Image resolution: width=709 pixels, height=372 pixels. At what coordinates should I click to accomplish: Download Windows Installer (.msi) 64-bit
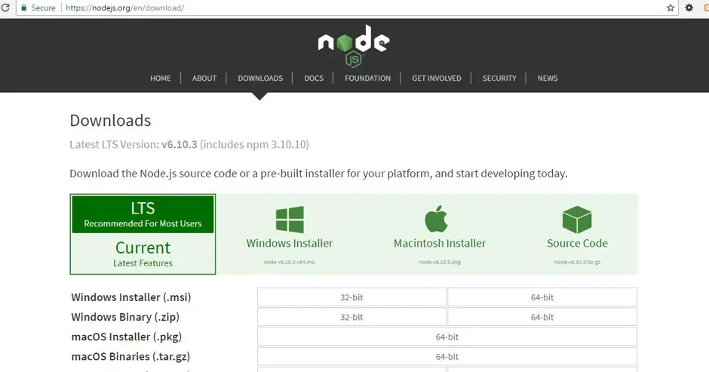(x=542, y=297)
